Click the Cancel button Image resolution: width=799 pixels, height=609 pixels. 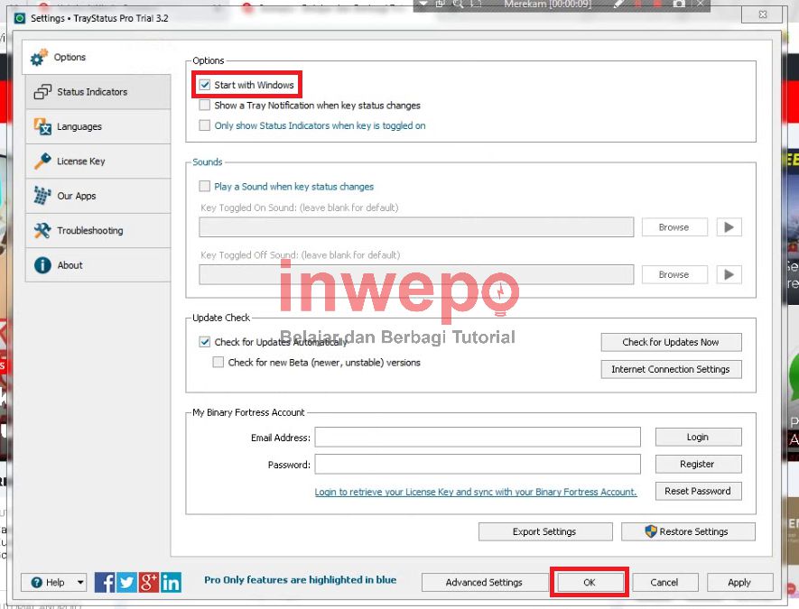click(x=664, y=582)
